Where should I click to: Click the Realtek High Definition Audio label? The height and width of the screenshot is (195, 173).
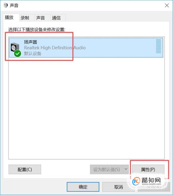point(55,48)
